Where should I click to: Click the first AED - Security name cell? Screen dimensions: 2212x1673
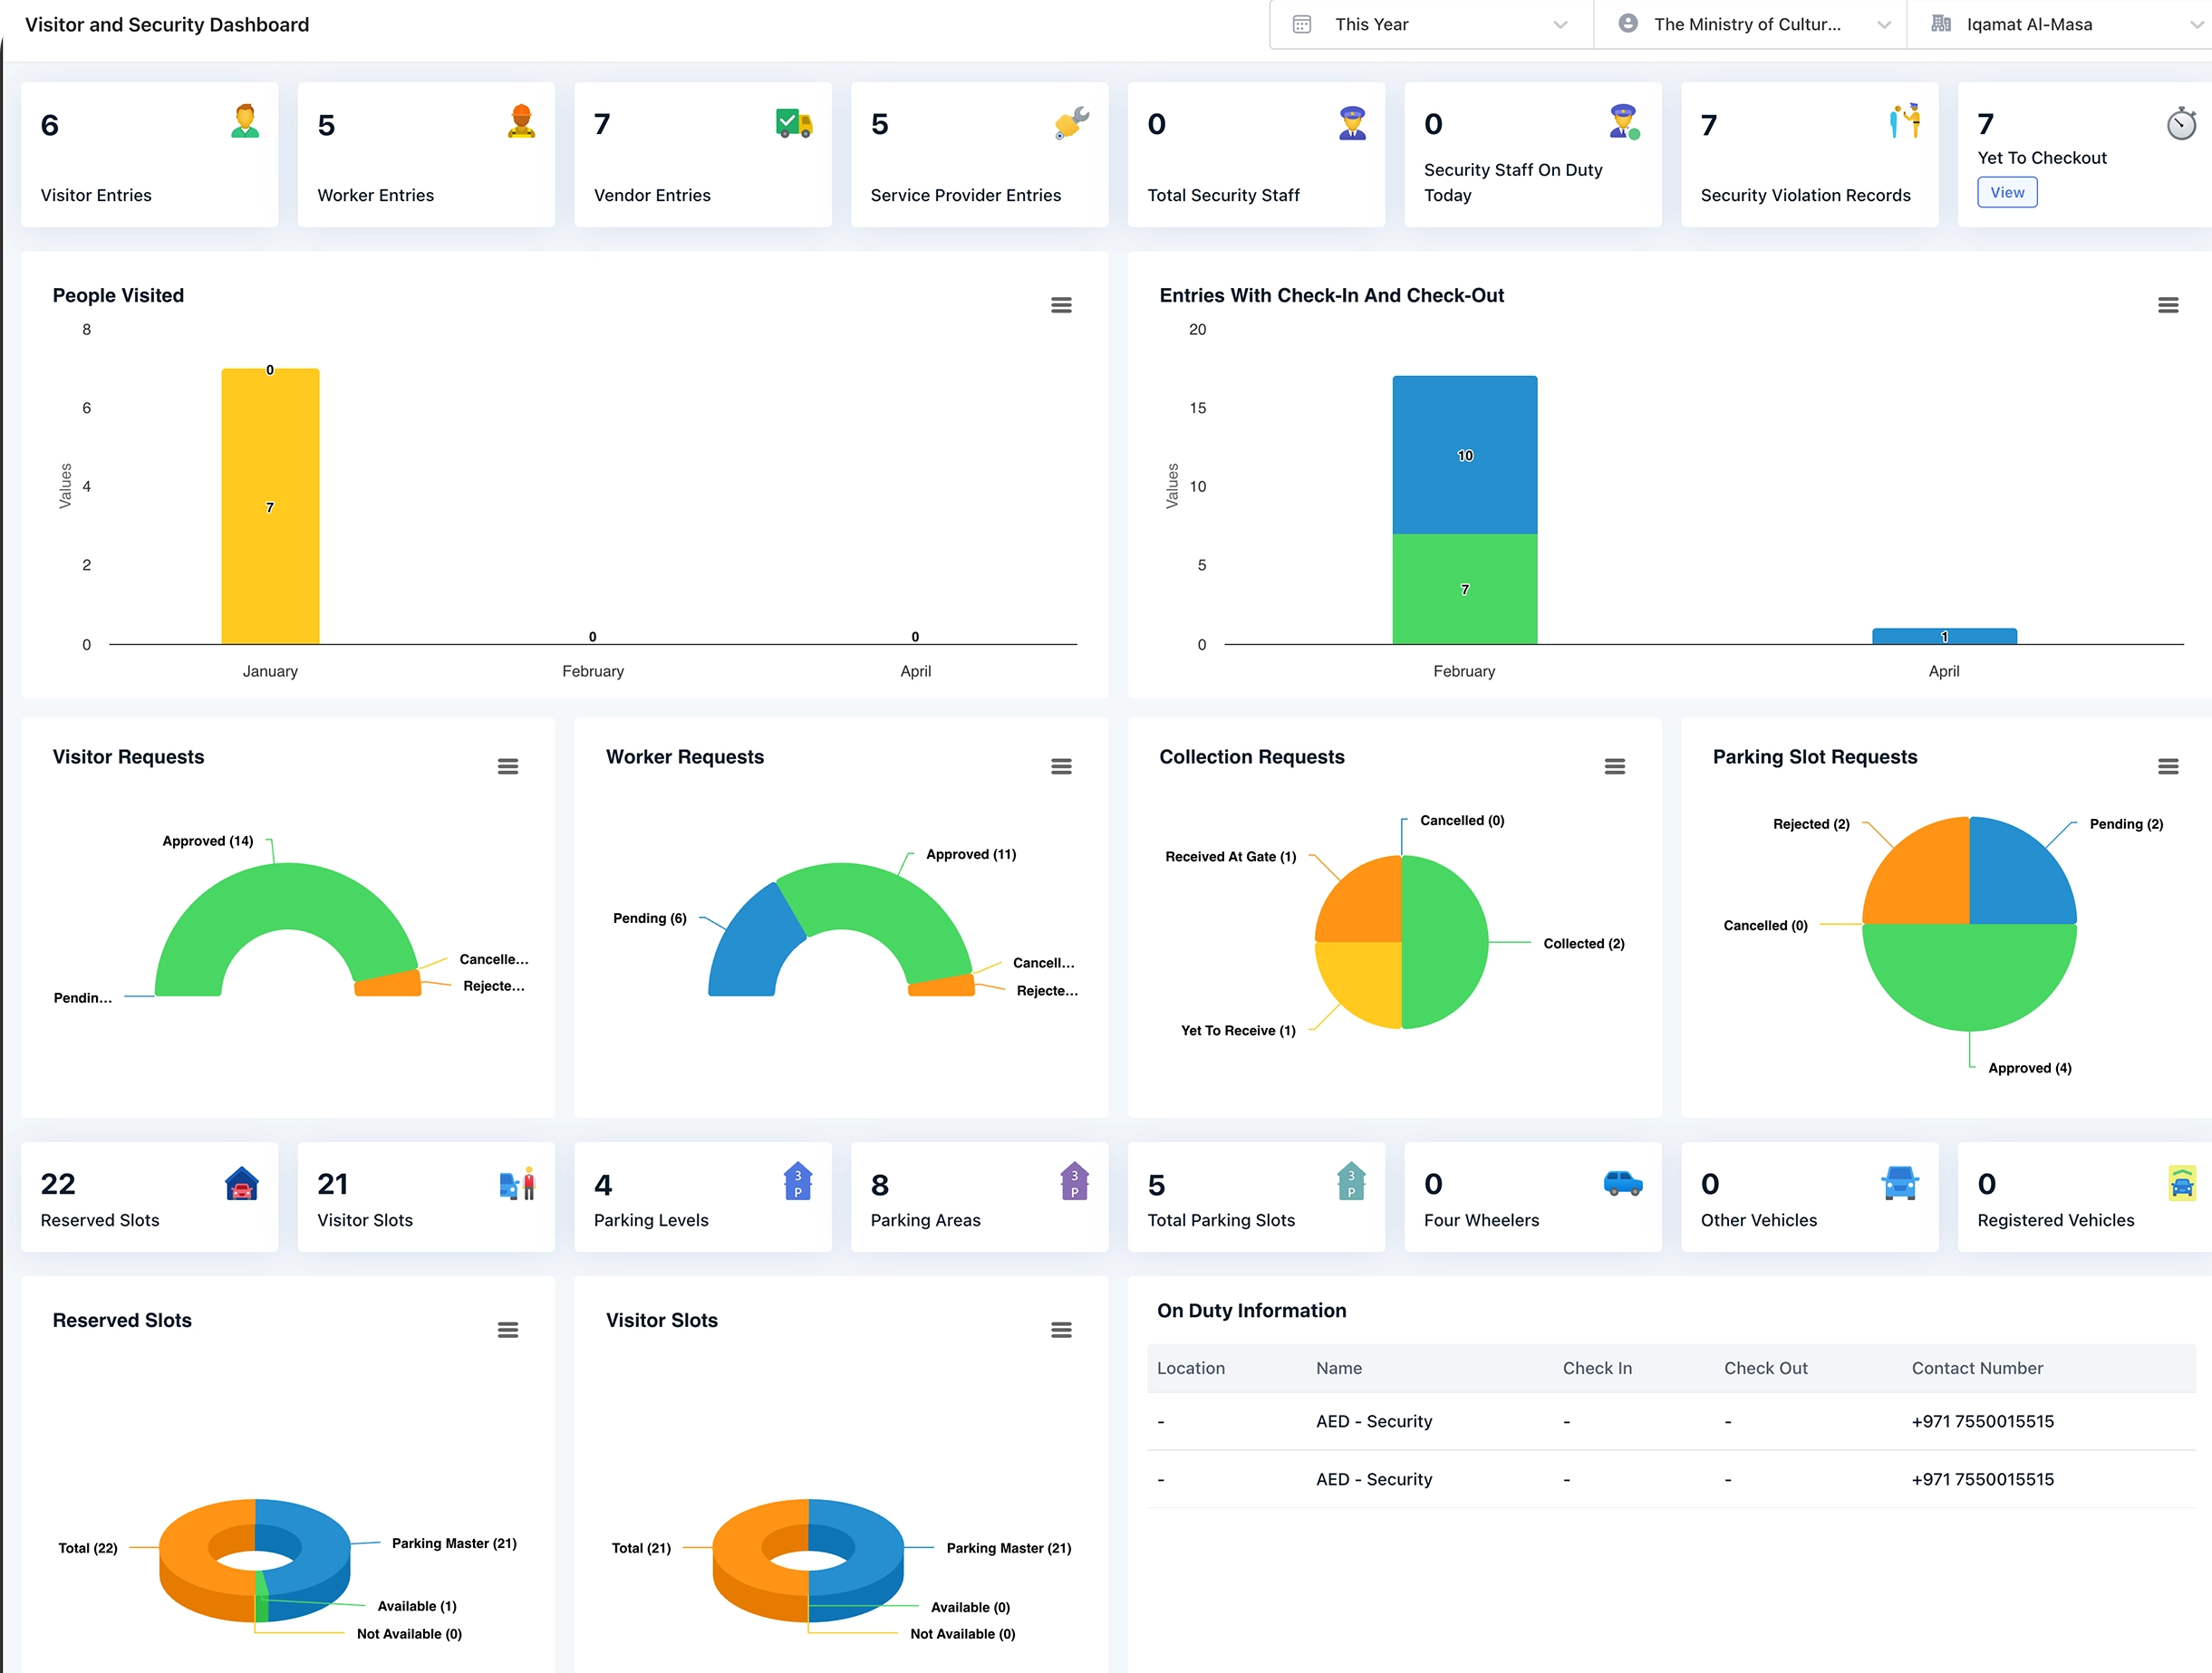(1374, 1421)
